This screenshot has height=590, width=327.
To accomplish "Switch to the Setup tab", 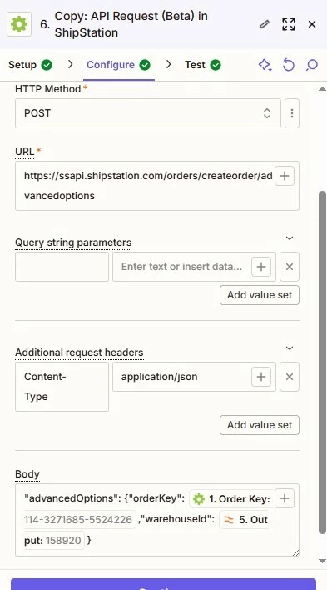I will (31, 65).
